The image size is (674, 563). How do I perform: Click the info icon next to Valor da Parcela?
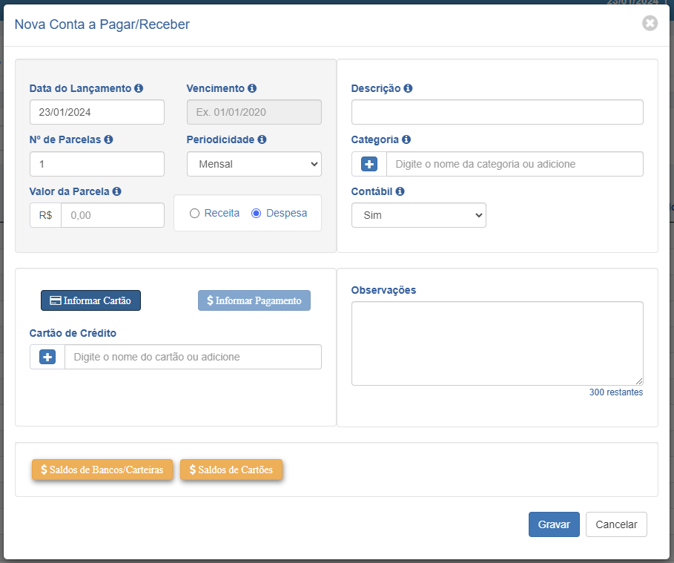coord(116,191)
